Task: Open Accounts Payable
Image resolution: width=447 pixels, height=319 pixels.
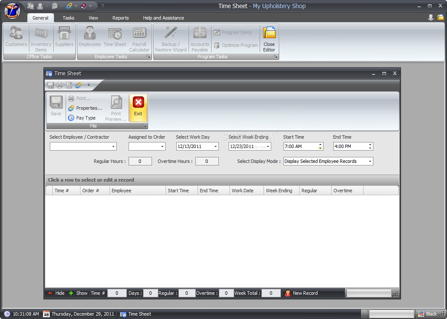Action: pyautogui.click(x=200, y=39)
